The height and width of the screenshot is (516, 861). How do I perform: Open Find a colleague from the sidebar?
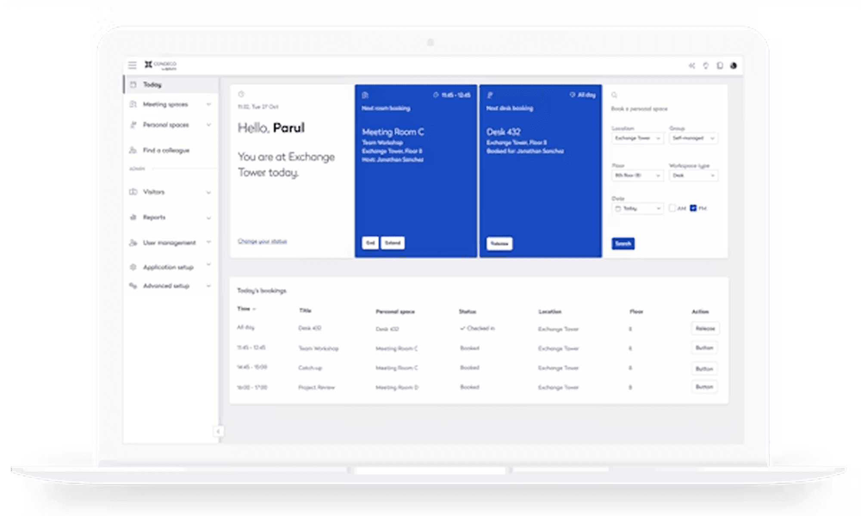coord(133,150)
